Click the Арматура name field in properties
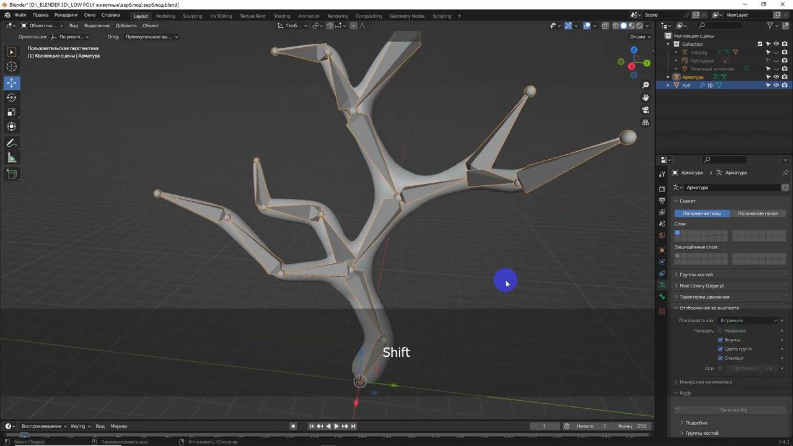793x446 pixels. [732, 188]
